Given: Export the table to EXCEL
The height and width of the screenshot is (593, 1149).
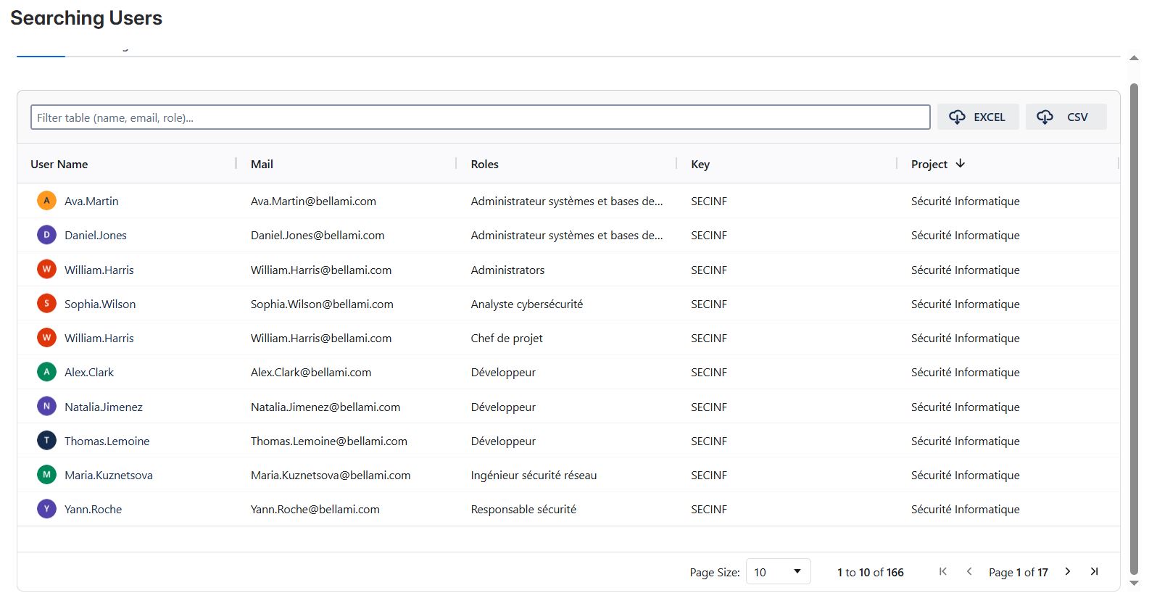Looking at the screenshot, I should point(977,117).
